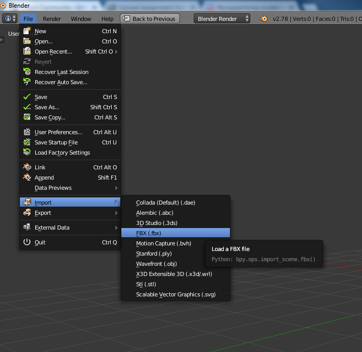Click the Quit power icon
This screenshot has width=362, height=352.
(27, 242)
